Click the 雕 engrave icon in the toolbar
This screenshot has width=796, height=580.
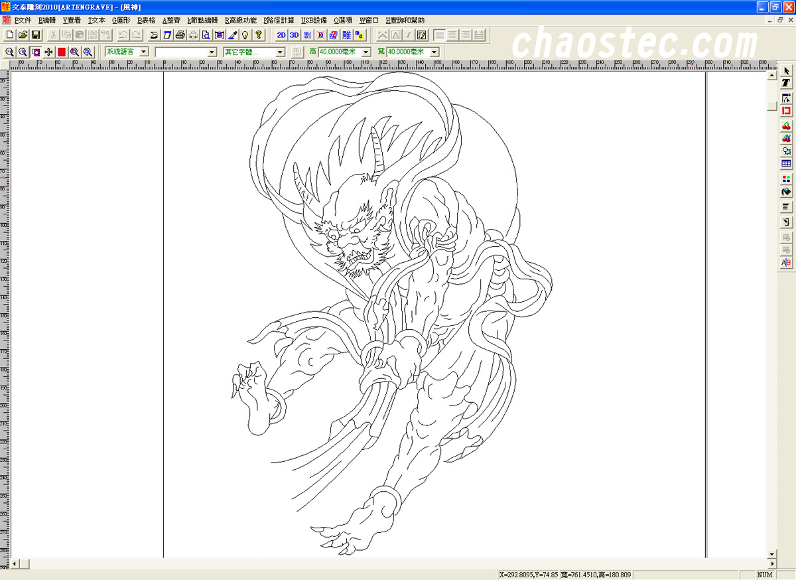tap(346, 35)
